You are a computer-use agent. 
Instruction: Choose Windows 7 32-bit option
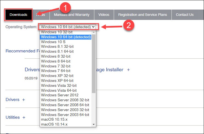point(66,66)
